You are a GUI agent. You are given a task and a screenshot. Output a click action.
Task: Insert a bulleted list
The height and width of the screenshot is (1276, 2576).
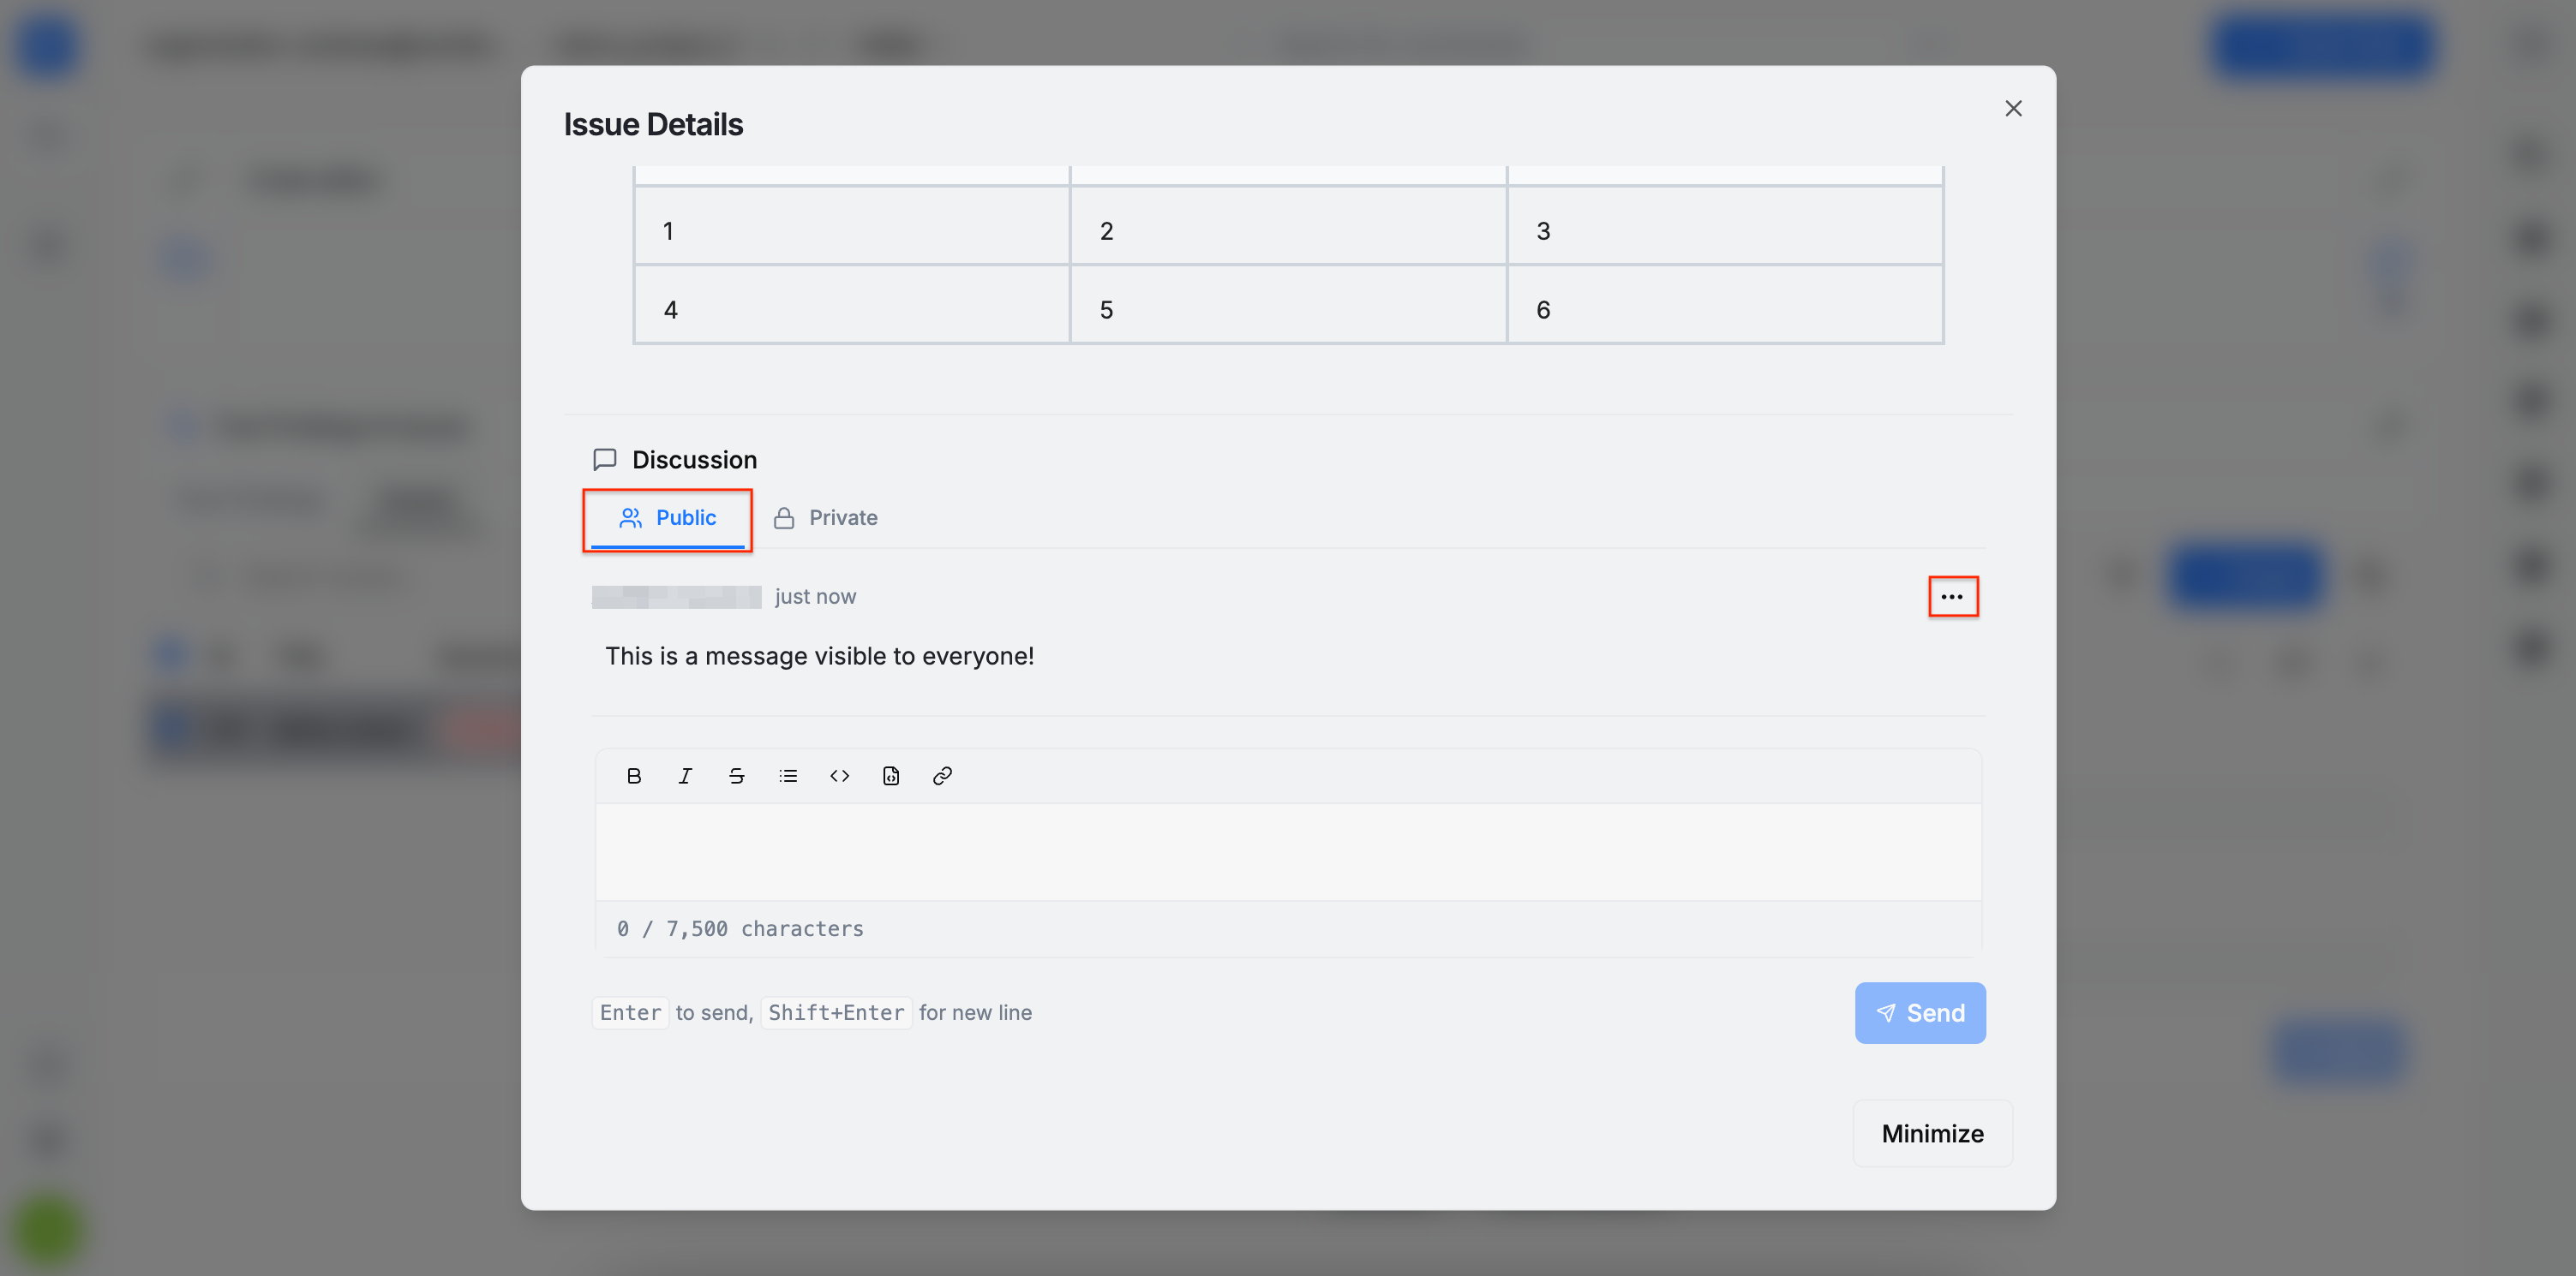[x=788, y=775]
